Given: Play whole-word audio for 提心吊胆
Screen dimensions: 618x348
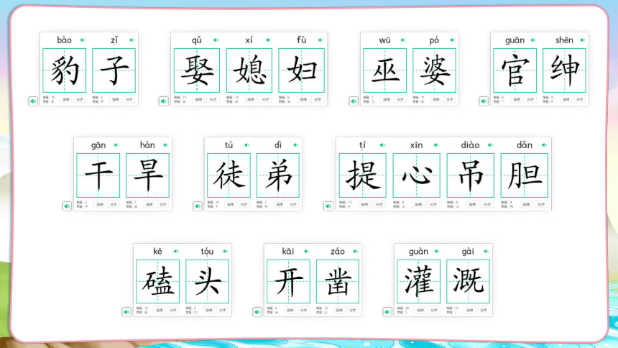Looking at the screenshot, I should (328, 206).
